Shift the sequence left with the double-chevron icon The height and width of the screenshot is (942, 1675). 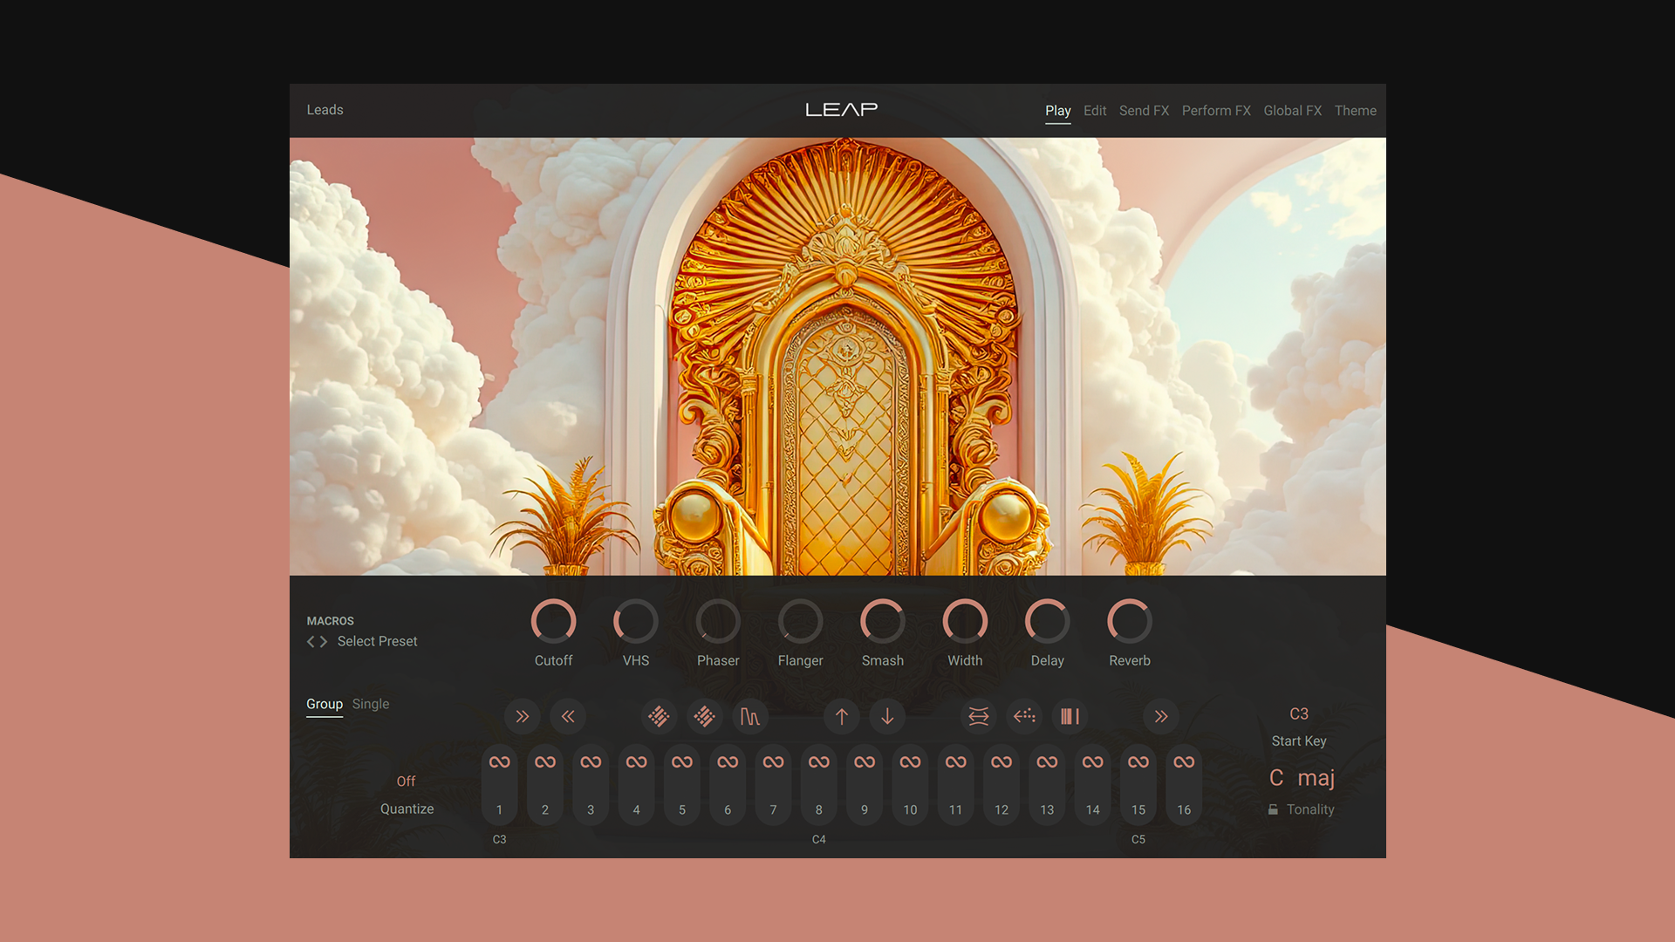point(568,716)
